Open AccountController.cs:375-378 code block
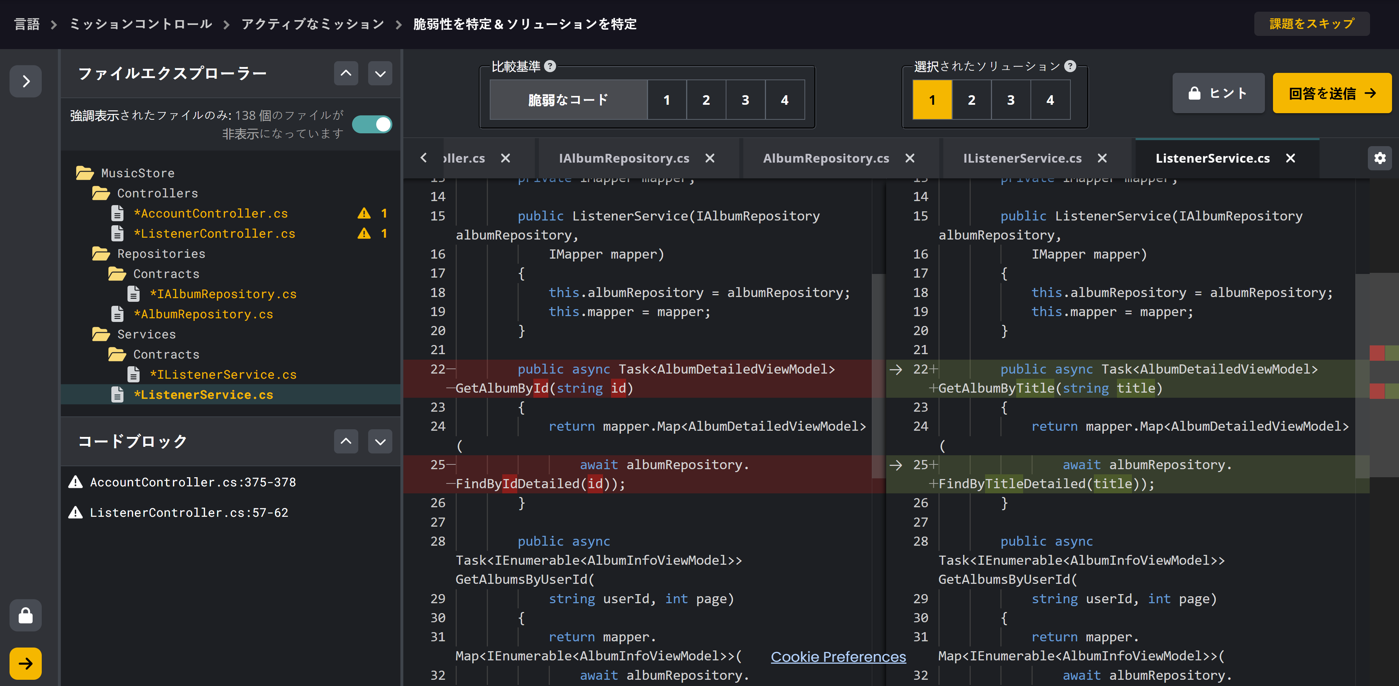Viewport: 1399px width, 686px height. [193, 482]
